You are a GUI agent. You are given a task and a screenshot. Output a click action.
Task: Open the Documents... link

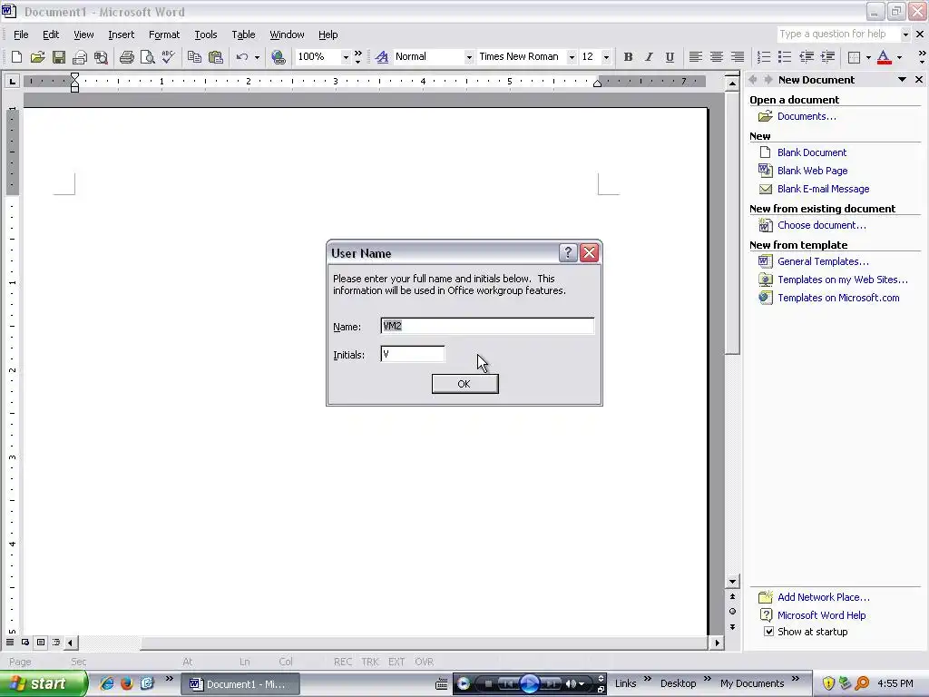click(807, 116)
